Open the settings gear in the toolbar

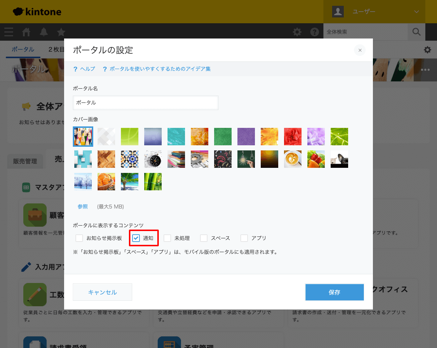[x=297, y=32]
